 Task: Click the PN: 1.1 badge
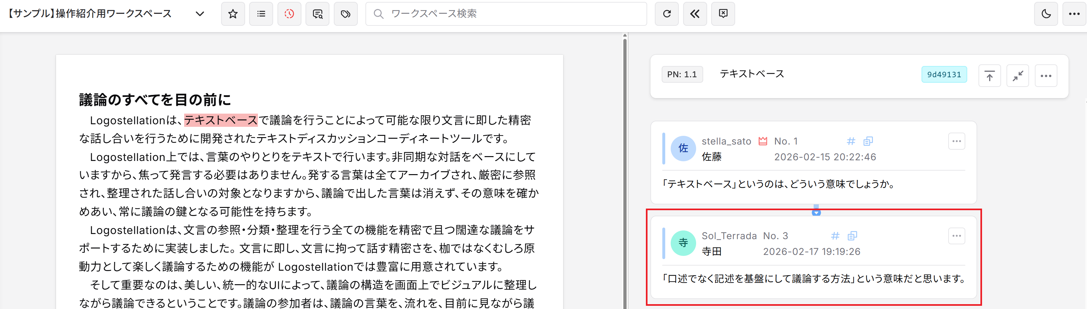pos(682,75)
